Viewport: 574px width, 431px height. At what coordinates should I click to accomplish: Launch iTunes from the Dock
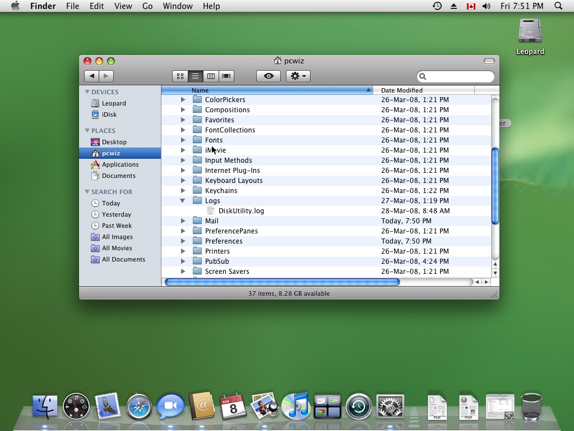point(296,406)
